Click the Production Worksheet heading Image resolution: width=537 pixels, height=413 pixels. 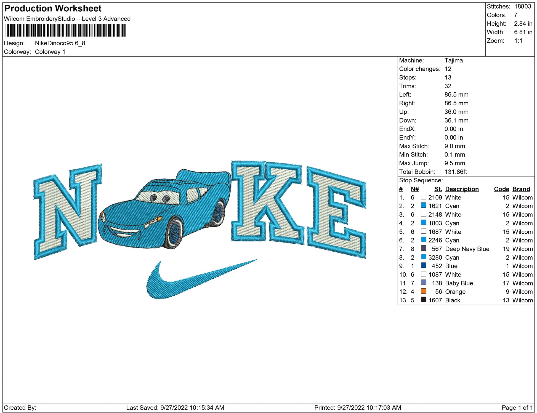(x=53, y=8)
